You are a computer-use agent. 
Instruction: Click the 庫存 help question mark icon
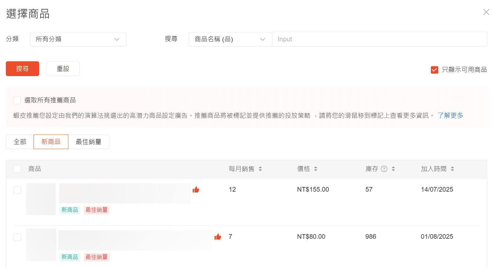(x=384, y=169)
